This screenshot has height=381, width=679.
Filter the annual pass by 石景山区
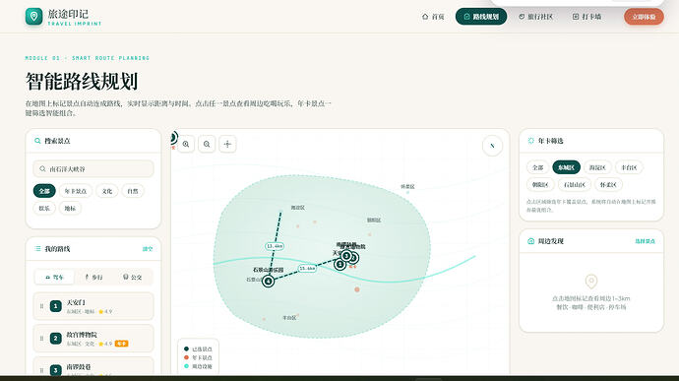point(575,185)
